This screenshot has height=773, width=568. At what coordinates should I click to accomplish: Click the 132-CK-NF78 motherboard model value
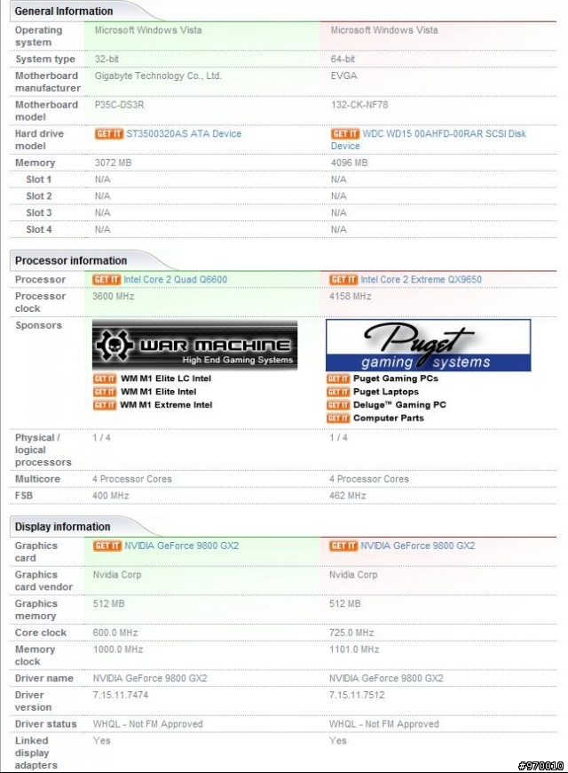pyautogui.click(x=359, y=105)
